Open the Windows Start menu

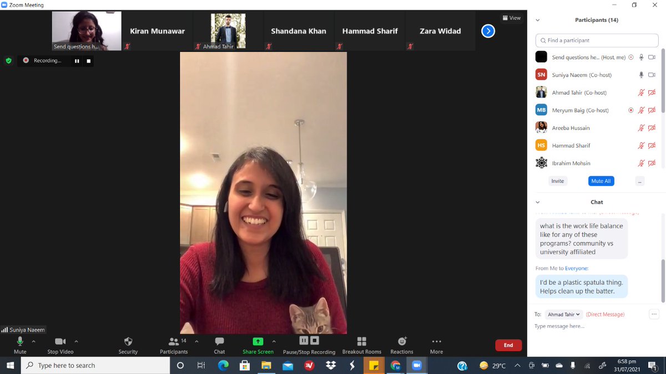point(11,365)
